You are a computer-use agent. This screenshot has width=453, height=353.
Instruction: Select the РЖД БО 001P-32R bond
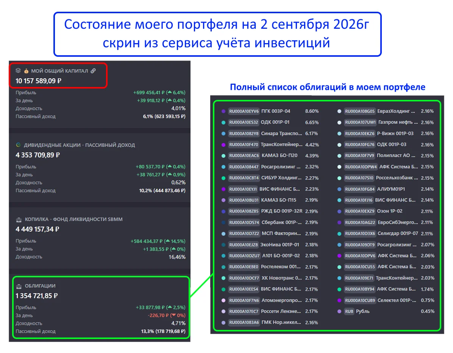point(282,211)
